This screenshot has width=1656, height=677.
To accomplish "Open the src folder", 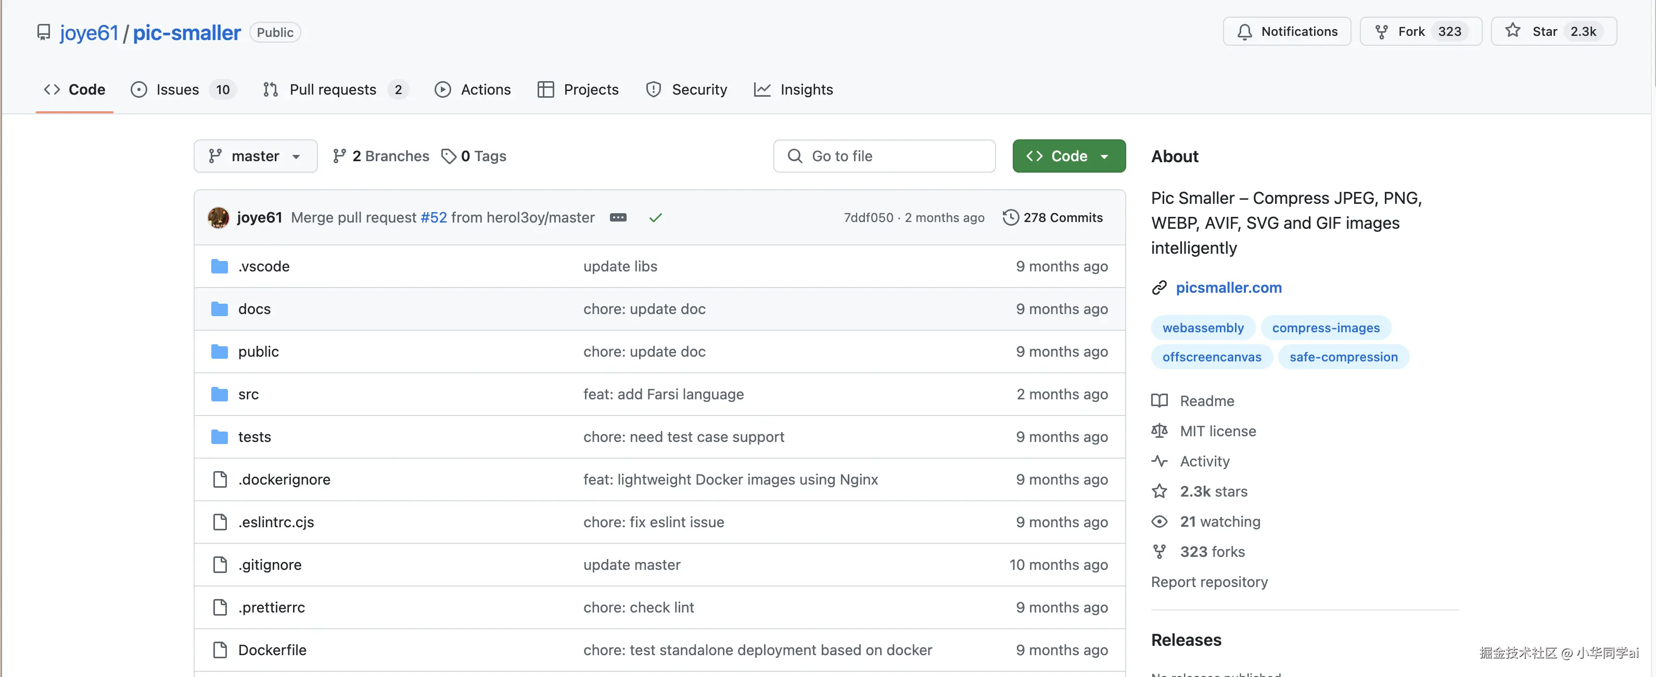I will (248, 394).
